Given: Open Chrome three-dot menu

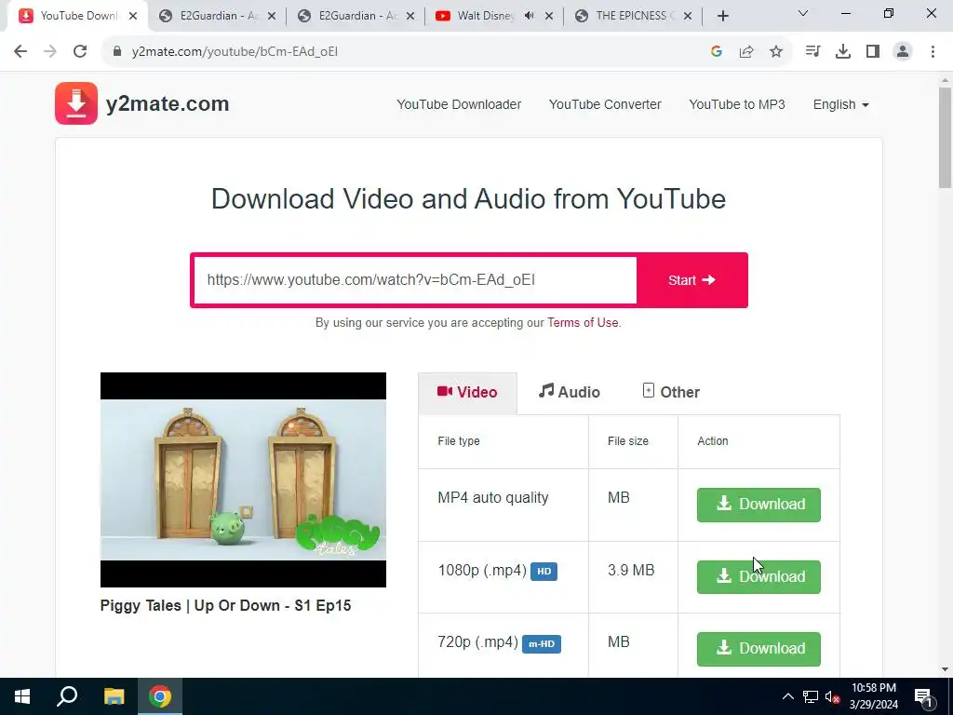Looking at the screenshot, I should [x=933, y=52].
